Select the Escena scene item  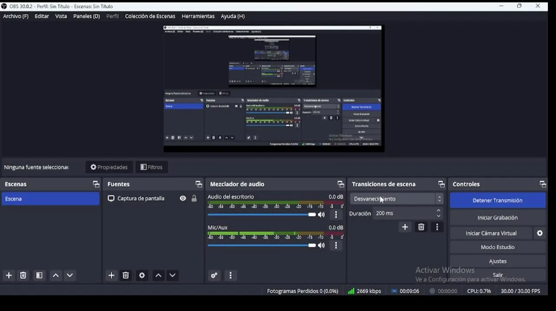tap(50, 199)
